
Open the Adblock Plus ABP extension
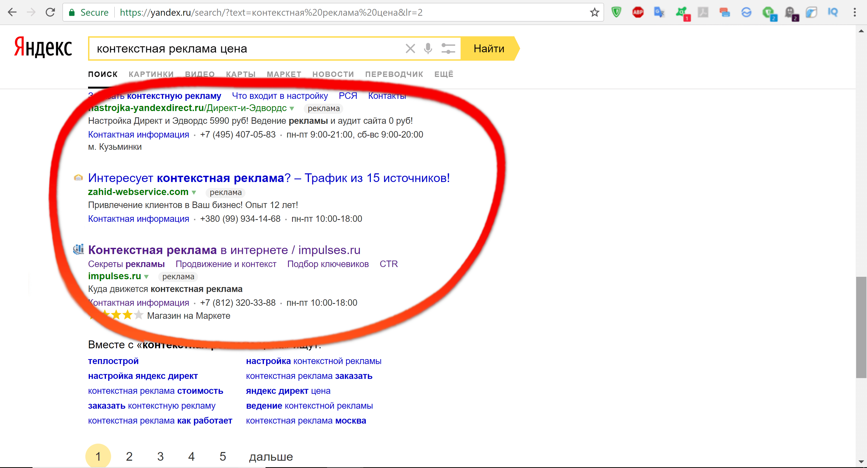(638, 12)
